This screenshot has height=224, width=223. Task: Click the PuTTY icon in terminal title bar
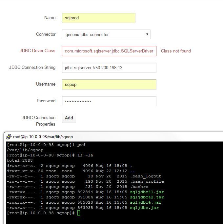tap(9, 137)
